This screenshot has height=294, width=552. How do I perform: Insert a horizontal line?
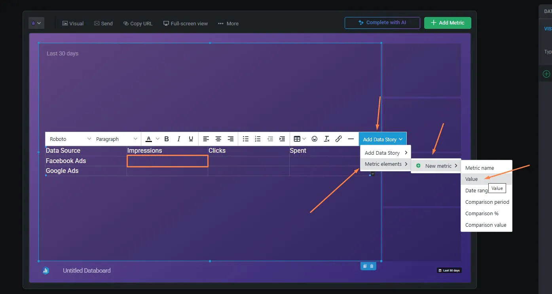pos(351,139)
